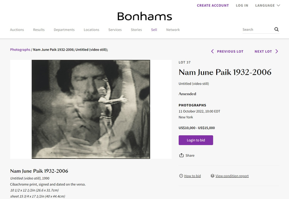Click the question mark How to bid icon
The width and height of the screenshot is (289, 199).
tap(181, 176)
